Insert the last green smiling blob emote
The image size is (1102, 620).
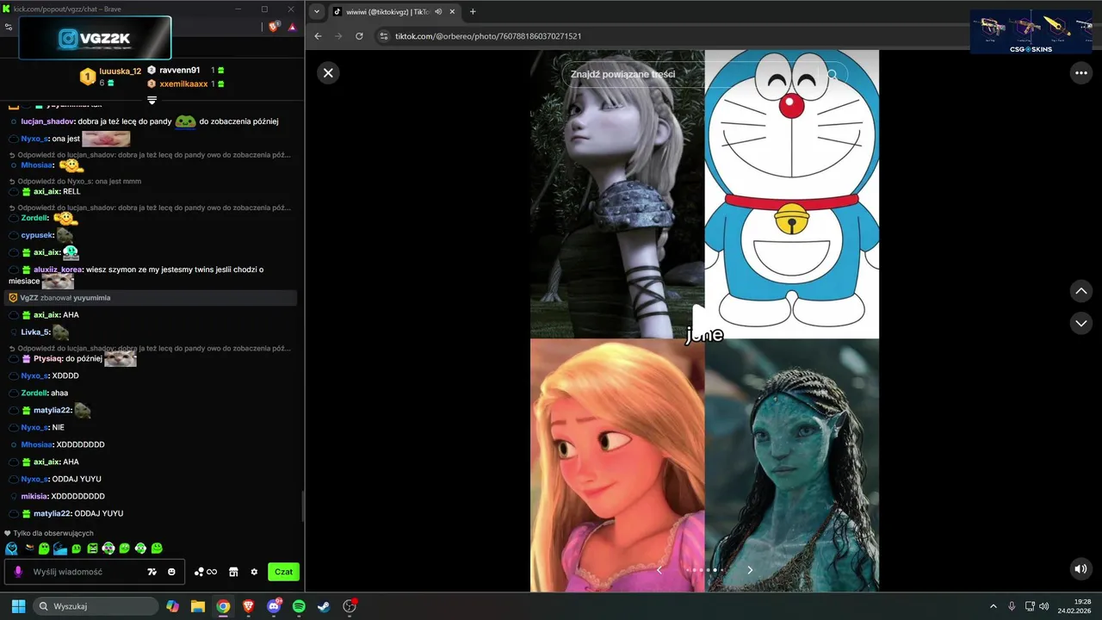coord(157,549)
